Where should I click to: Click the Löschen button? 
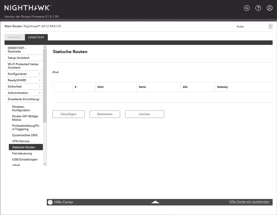pos(145,114)
